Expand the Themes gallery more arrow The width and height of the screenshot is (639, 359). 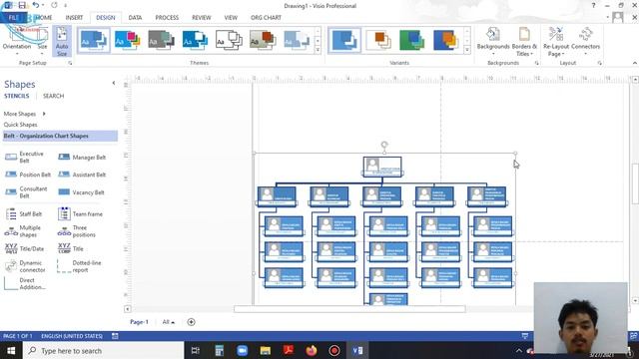[x=318, y=50]
